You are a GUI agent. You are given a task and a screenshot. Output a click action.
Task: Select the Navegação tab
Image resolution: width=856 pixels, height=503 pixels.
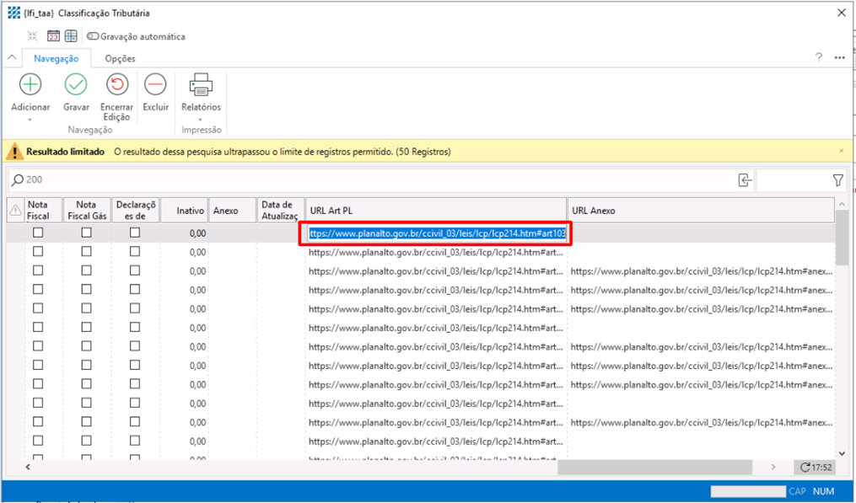coord(57,58)
